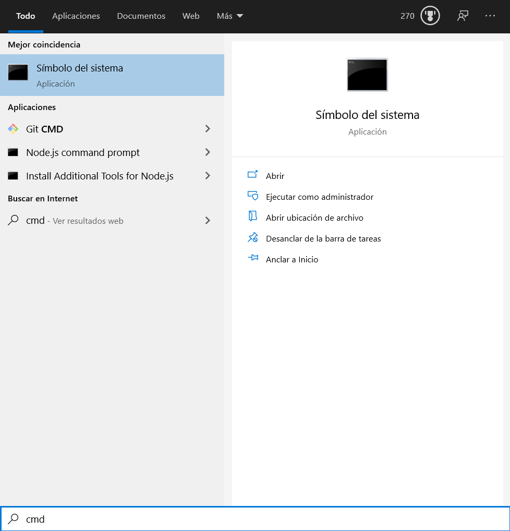Click the Git CMD colorful icon
The height and width of the screenshot is (531, 510).
click(x=13, y=129)
